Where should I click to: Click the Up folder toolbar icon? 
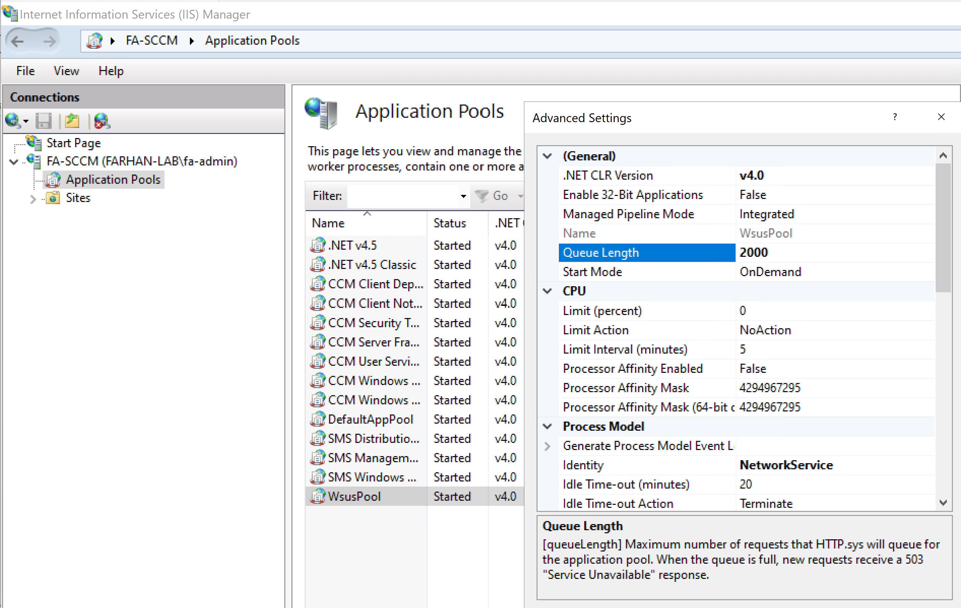tap(72, 120)
